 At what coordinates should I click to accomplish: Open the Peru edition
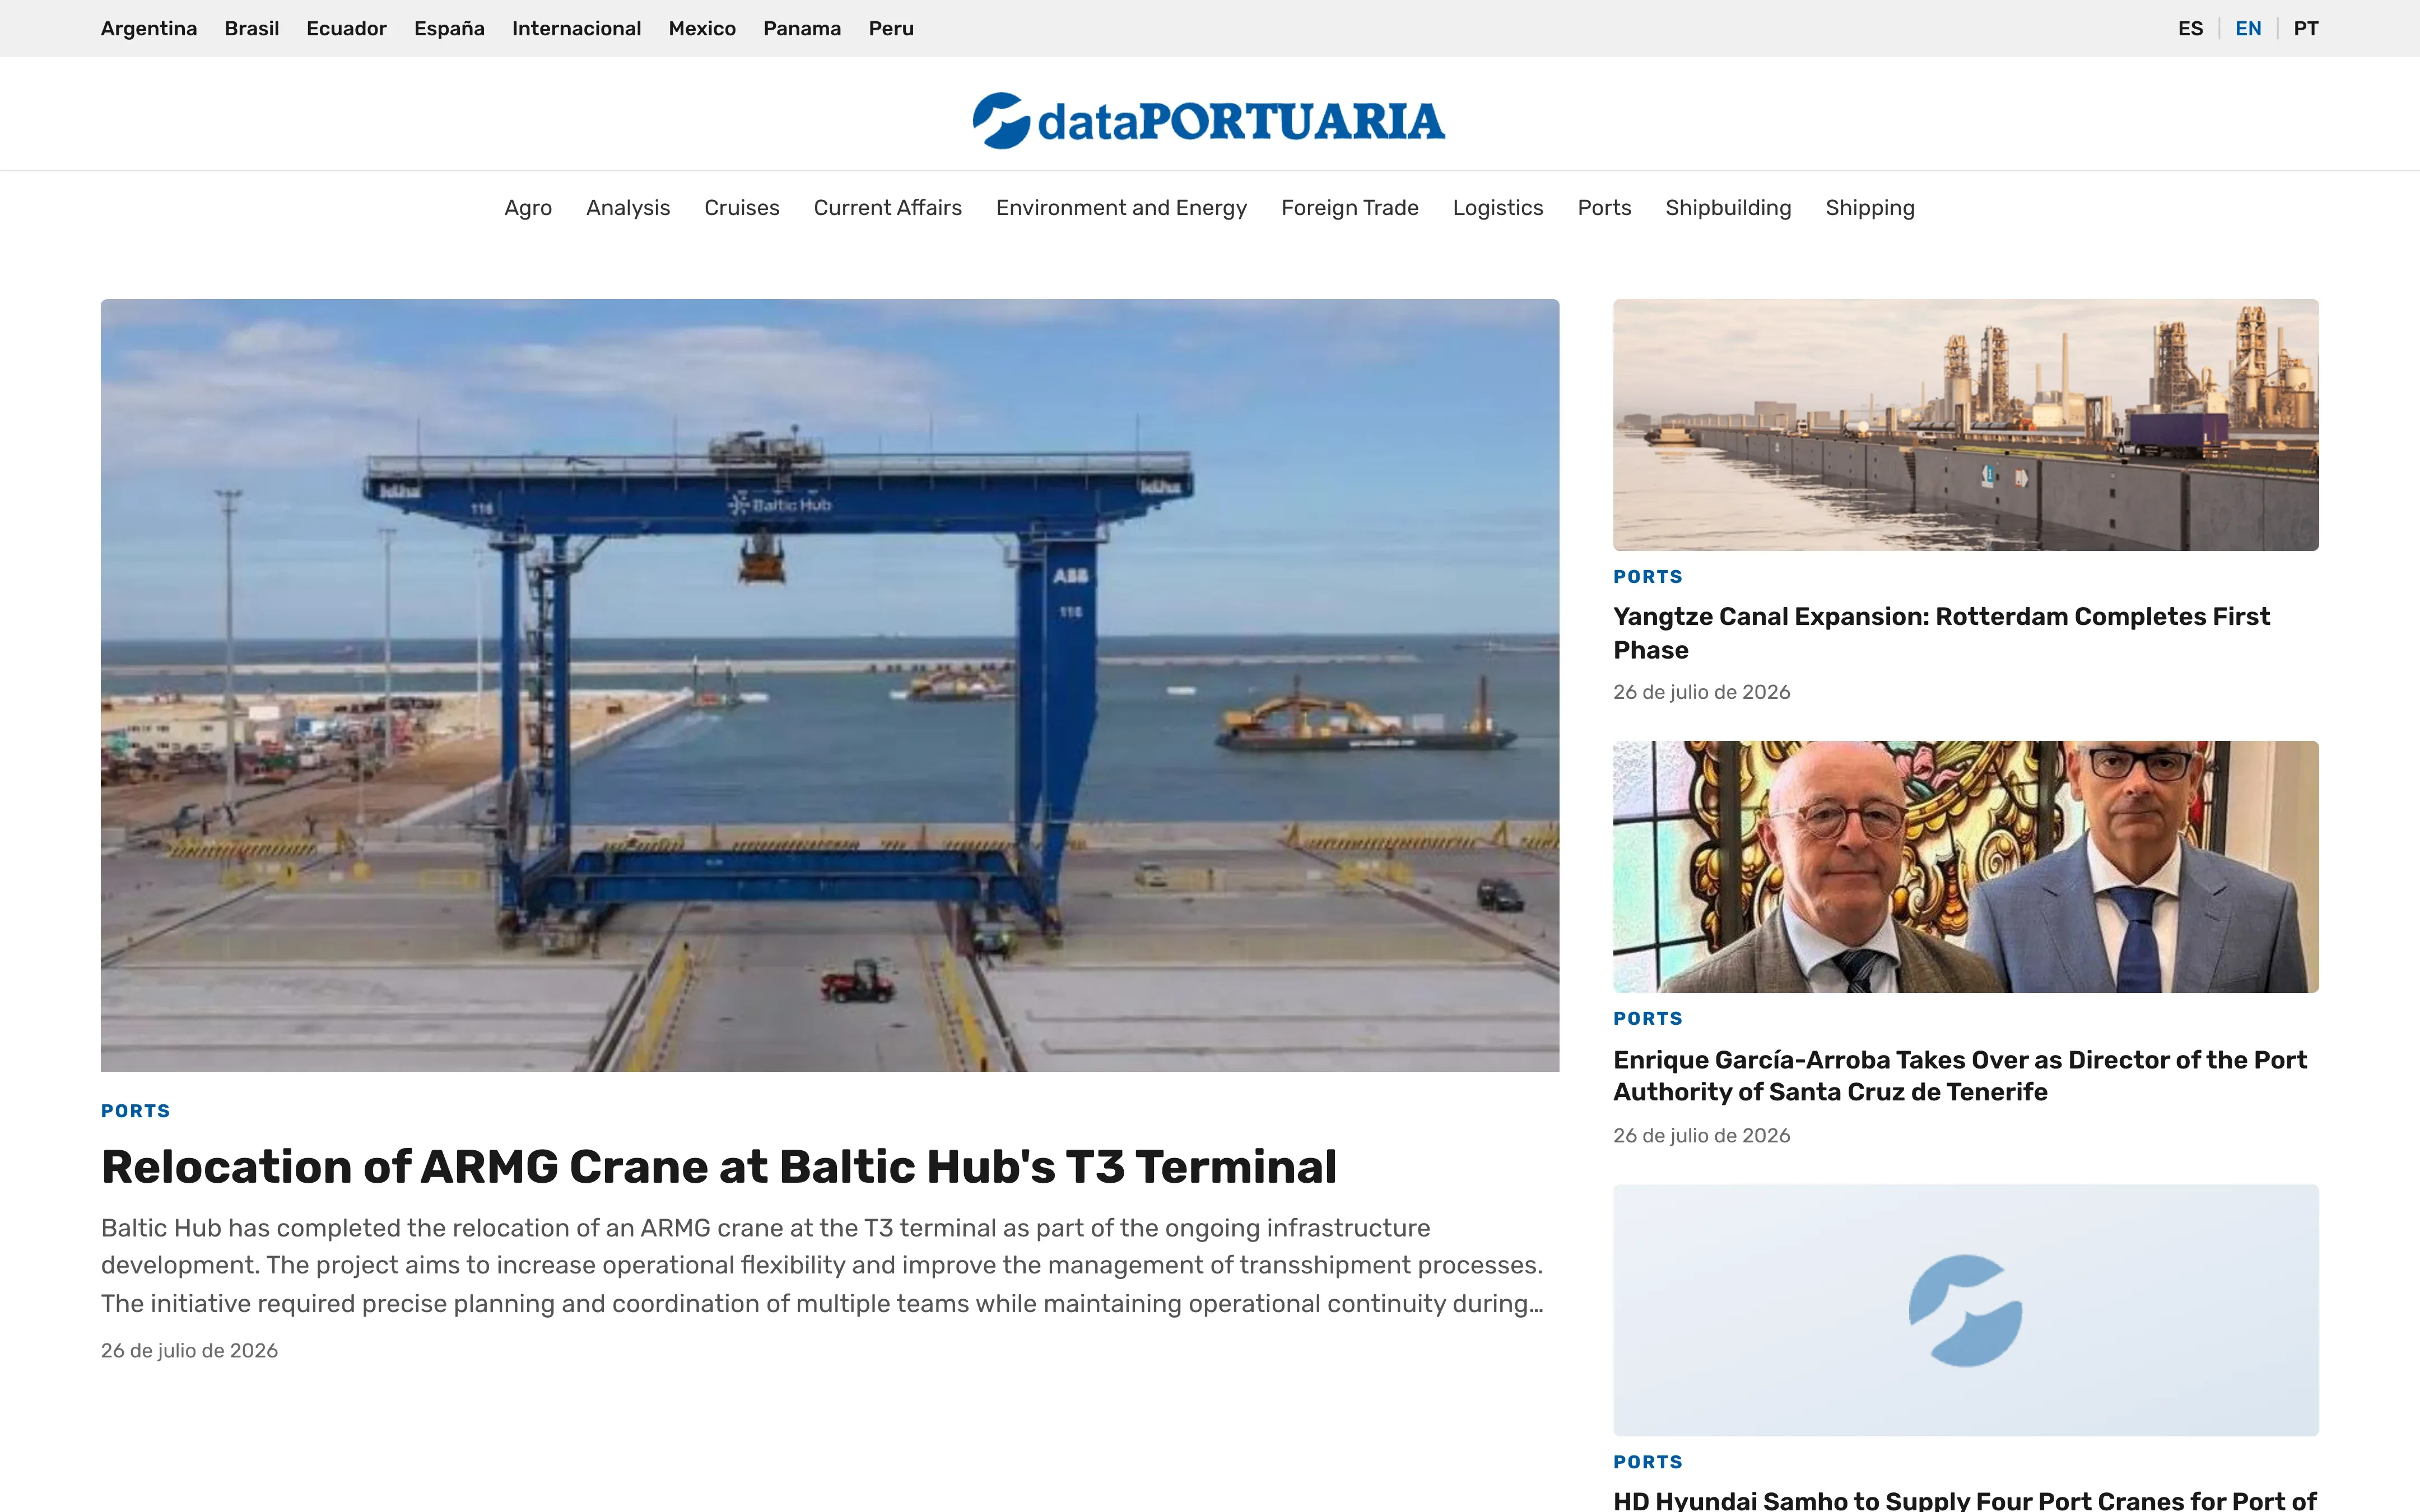(x=891, y=28)
